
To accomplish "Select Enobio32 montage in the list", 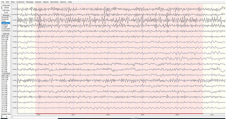I will (5, 19).
